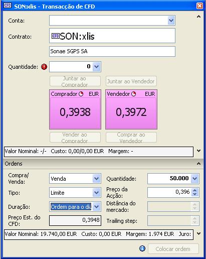This screenshot has width=206, height=259.
Task: Expand the bottom order summary chevron
Action: pyautogui.click(x=198, y=233)
